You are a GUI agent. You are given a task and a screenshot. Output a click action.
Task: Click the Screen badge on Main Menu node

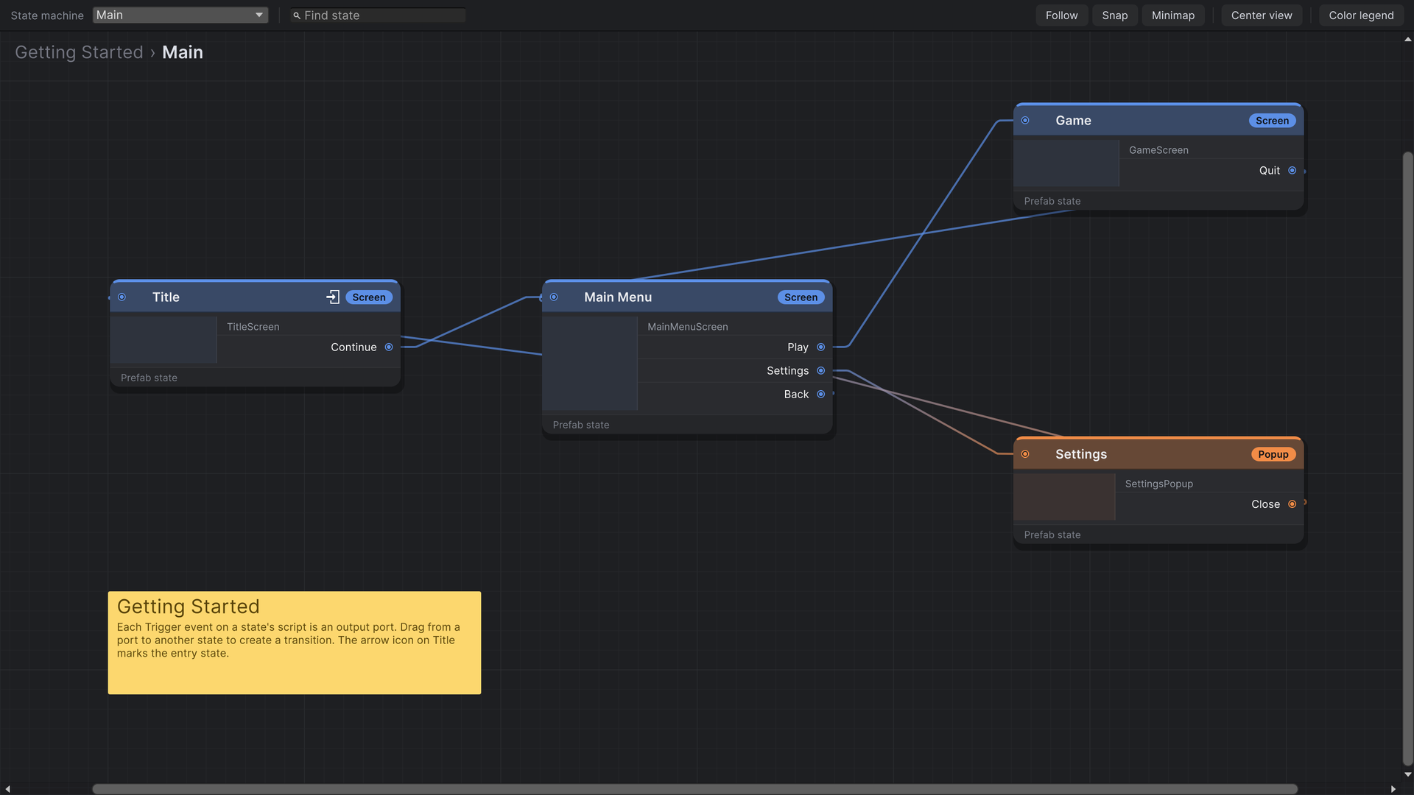(x=801, y=297)
